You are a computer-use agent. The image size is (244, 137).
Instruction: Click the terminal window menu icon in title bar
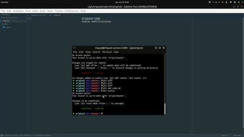[x=74, y=48]
